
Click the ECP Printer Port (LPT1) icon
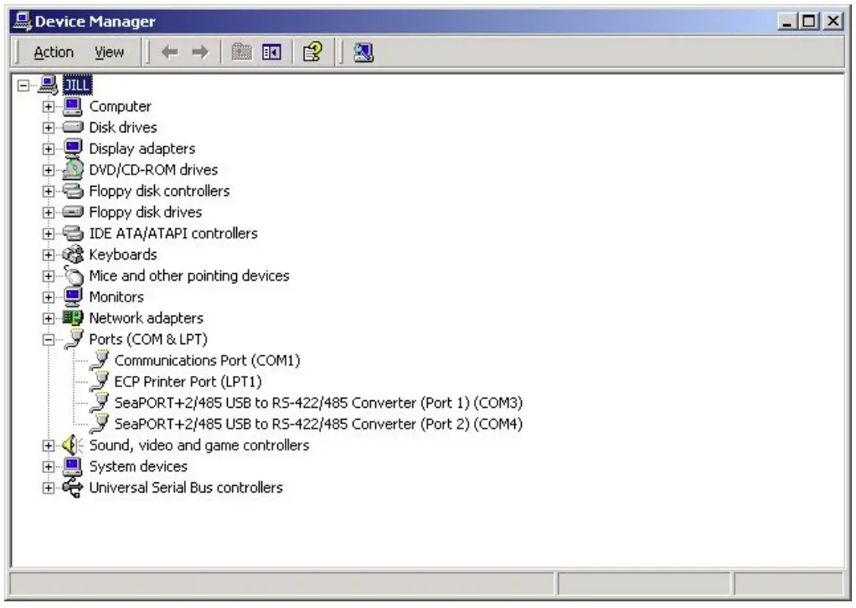100,382
